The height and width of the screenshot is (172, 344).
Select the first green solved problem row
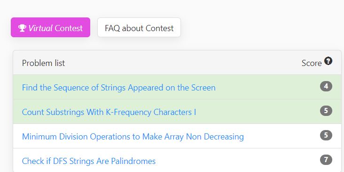pyautogui.click(x=177, y=87)
